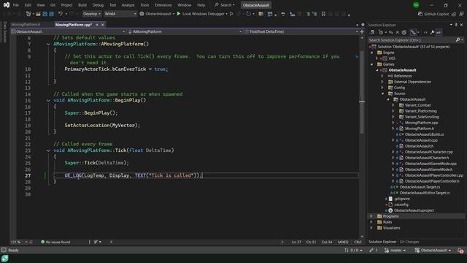The height and width of the screenshot is (263, 467).
Task: Toggle auto-hide pin on Solution Explorer
Action: [x=456, y=25]
